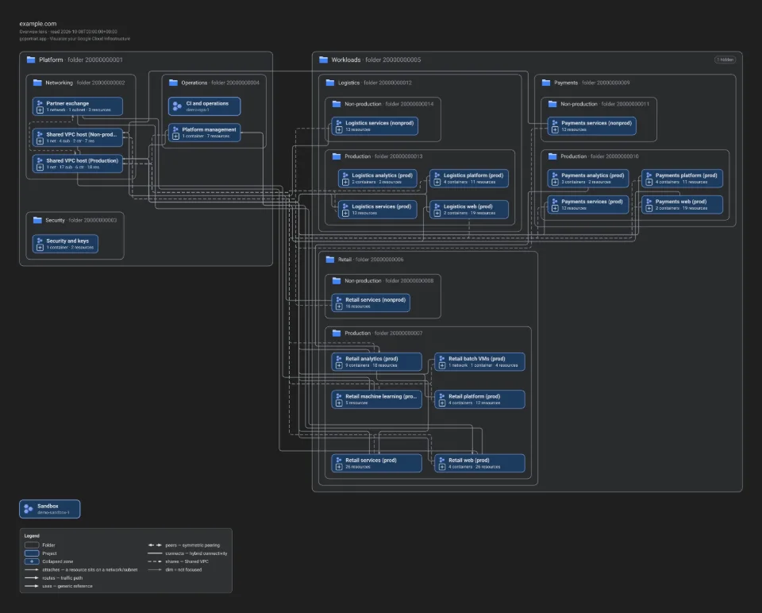
Task: Click the Security and keys project icon
Action: coord(40,241)
